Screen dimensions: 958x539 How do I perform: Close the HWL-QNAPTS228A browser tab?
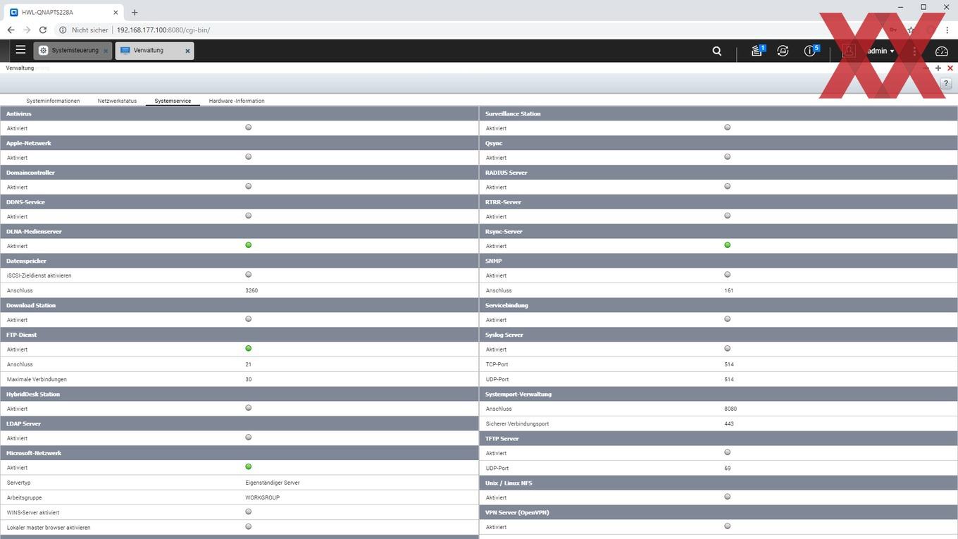(x=116, y=12)
